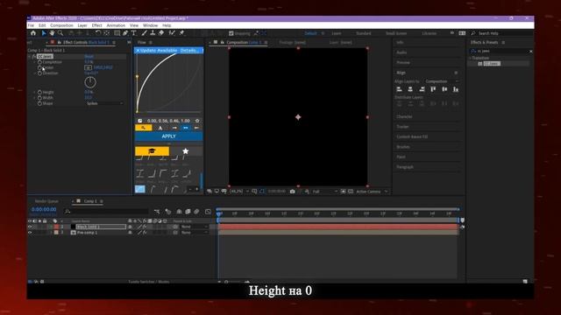Open the viewer magnification dropdown
Viewport: 561px width, 315px height.
tap(239, 192)
